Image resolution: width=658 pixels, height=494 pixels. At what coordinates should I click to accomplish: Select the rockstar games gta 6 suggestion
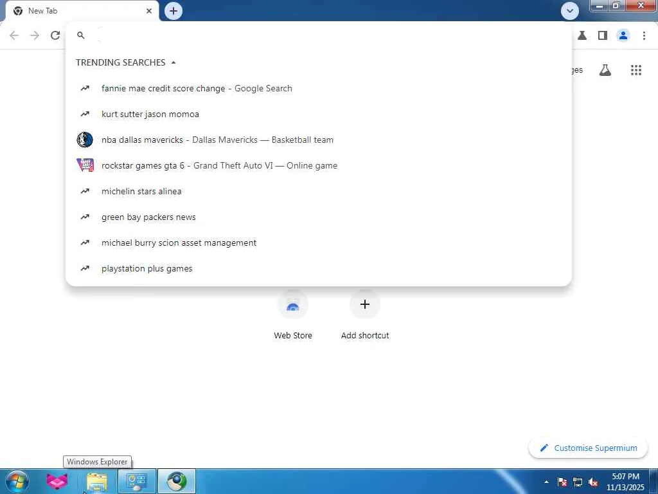(x=319, y=165)
